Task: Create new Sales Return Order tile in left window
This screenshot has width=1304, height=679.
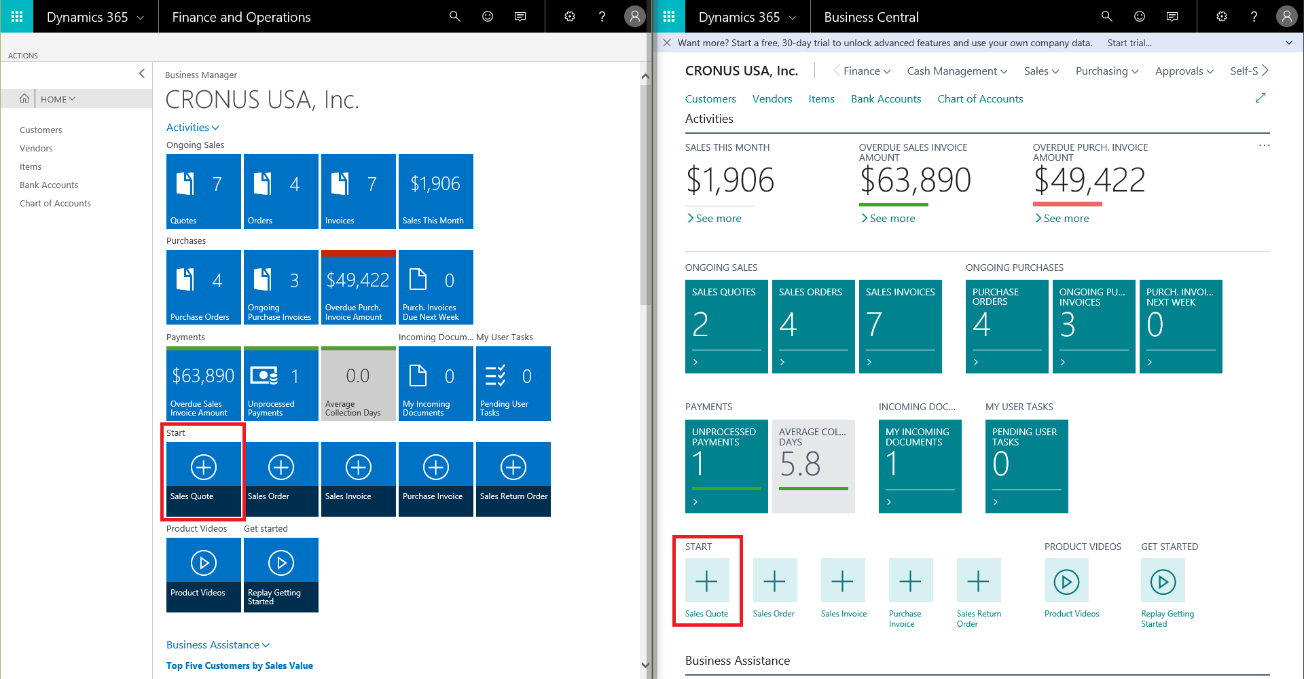Action: tap(513, 479)
